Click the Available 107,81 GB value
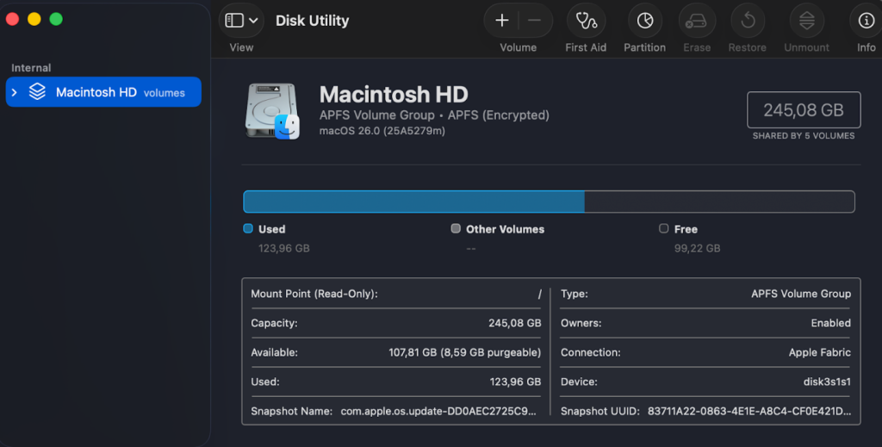Viewport: 882px width, 447px height. tap(464, 352)
